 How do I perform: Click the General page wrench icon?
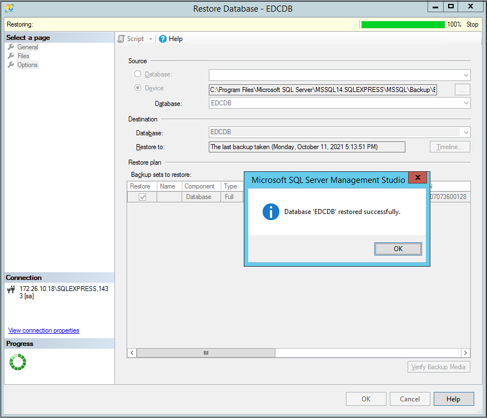pos(11,47)
